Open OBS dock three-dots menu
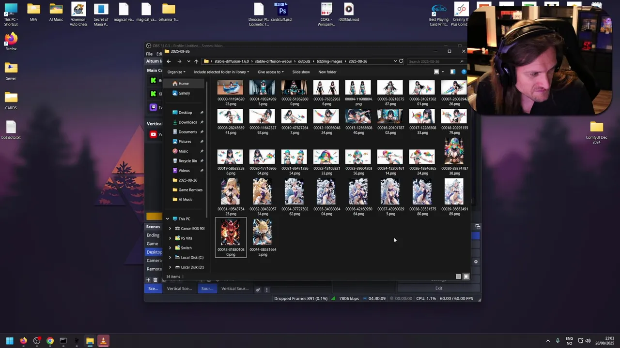The height and width of the screenshot is (348, 620). tap(266, 290)
